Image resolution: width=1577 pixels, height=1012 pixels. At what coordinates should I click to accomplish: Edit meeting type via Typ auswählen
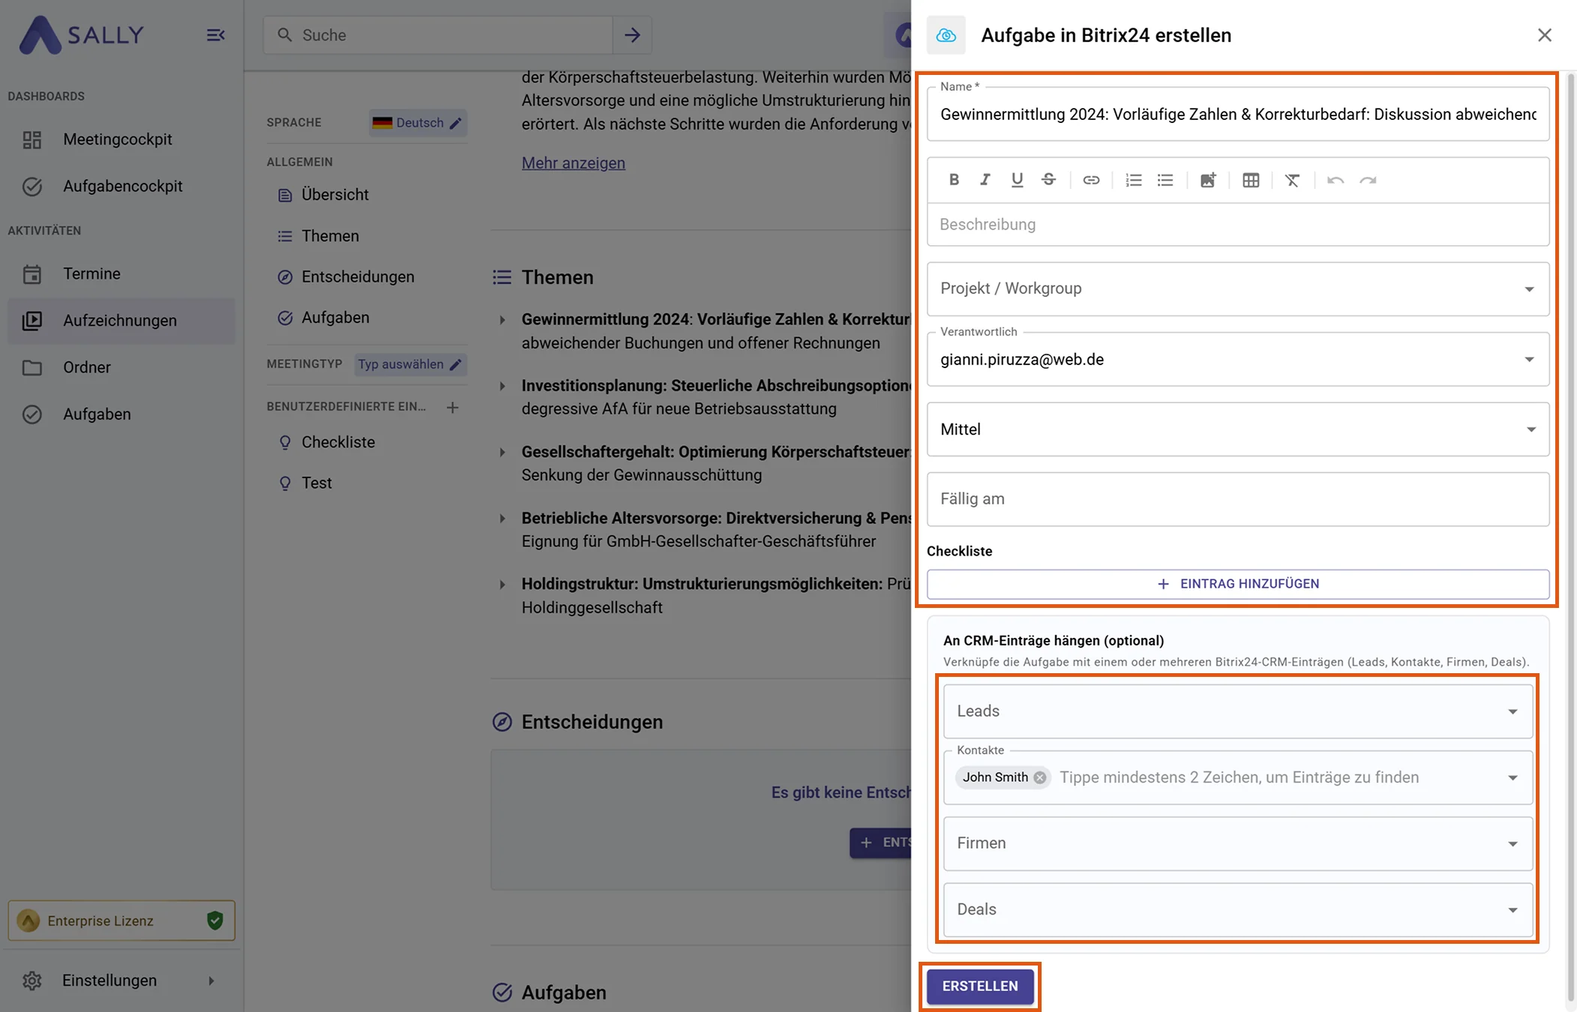coord(410,364)
